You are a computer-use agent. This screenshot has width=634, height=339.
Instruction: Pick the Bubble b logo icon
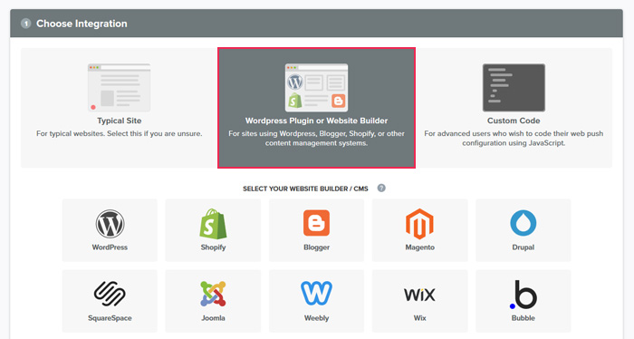[x=524, y=295]
